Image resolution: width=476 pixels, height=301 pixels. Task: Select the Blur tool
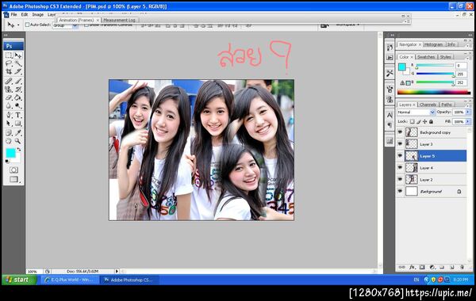click(9, 106)
